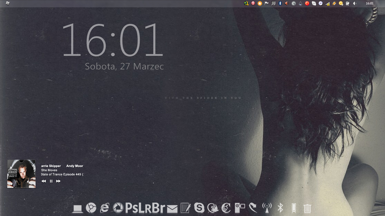The image size is (385, 216).
Task: Launch Lightroom via the LR dock icon
Action: [146, 208]
